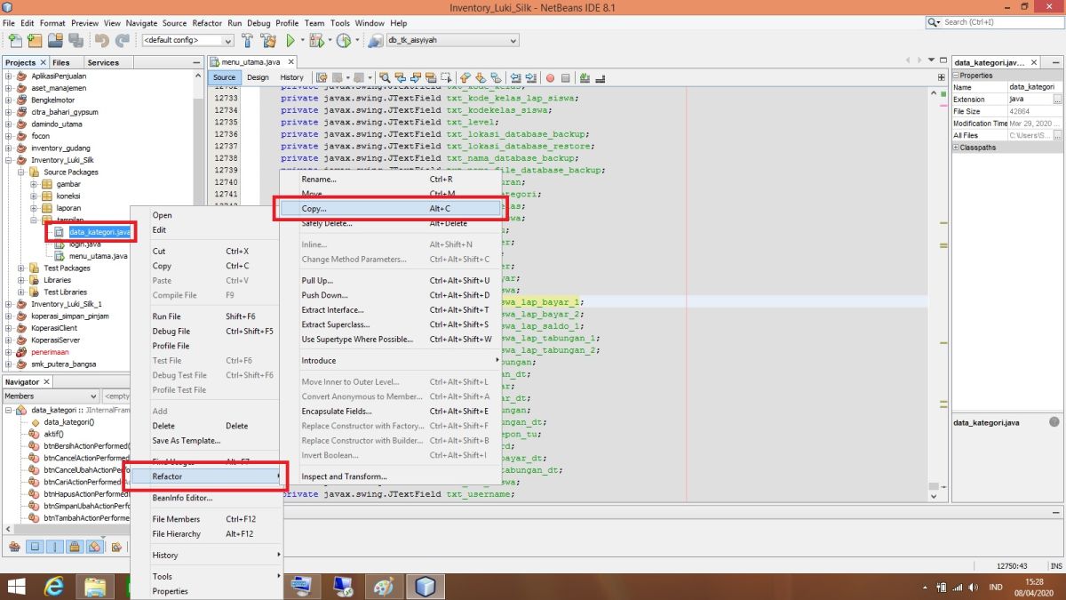Click the Redo toolbar icon
Screen dimensions: 1066x600
tap(122, 40)
